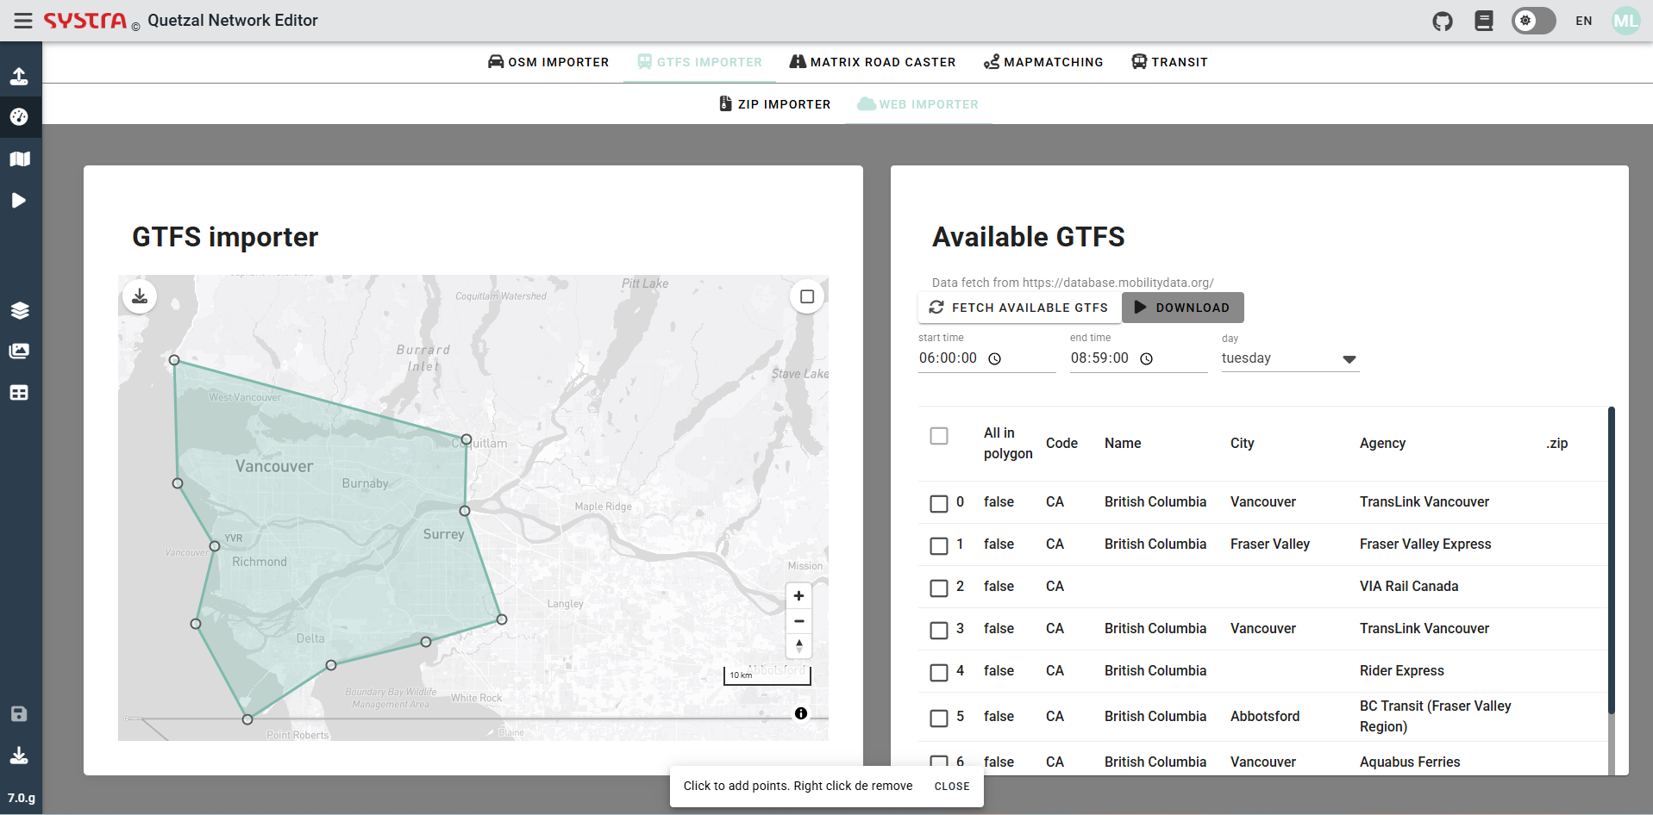Click the SYSTRA logo

click(x=85, y=21)
